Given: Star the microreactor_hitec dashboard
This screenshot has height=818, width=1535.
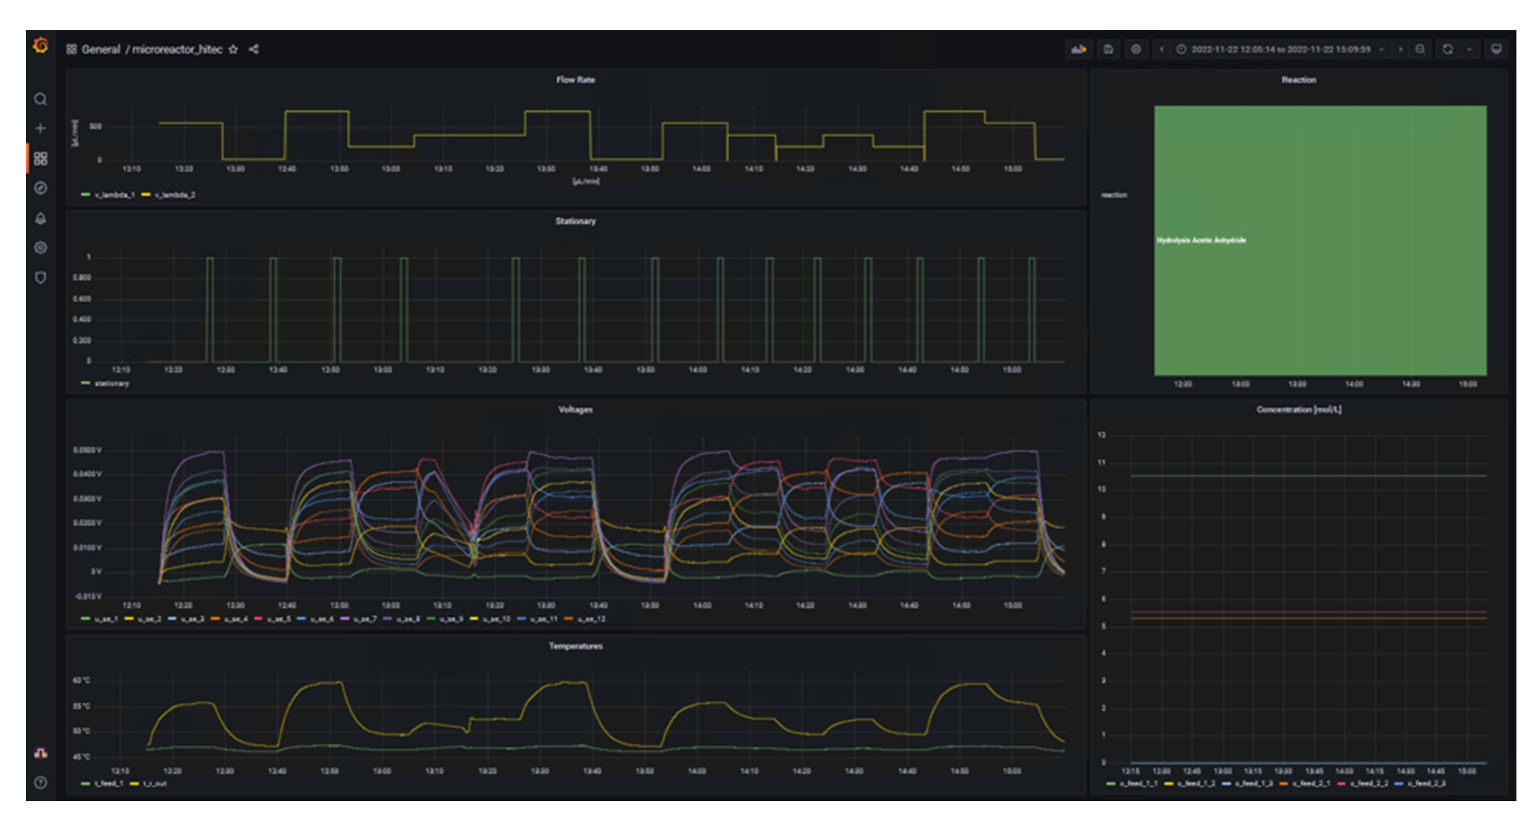Looking at the screenshot, I should (x=234, y=50).
